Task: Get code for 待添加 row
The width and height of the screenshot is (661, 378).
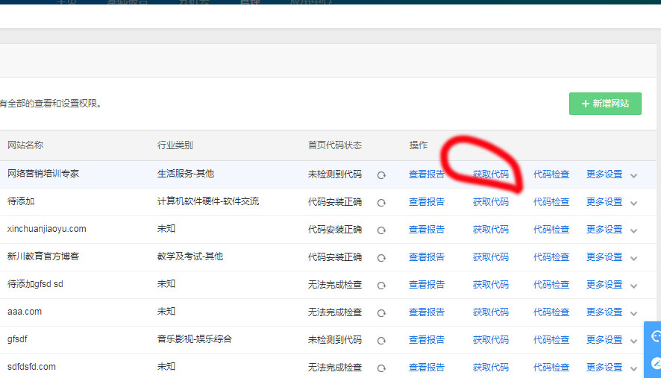Action: coord(491,202)
